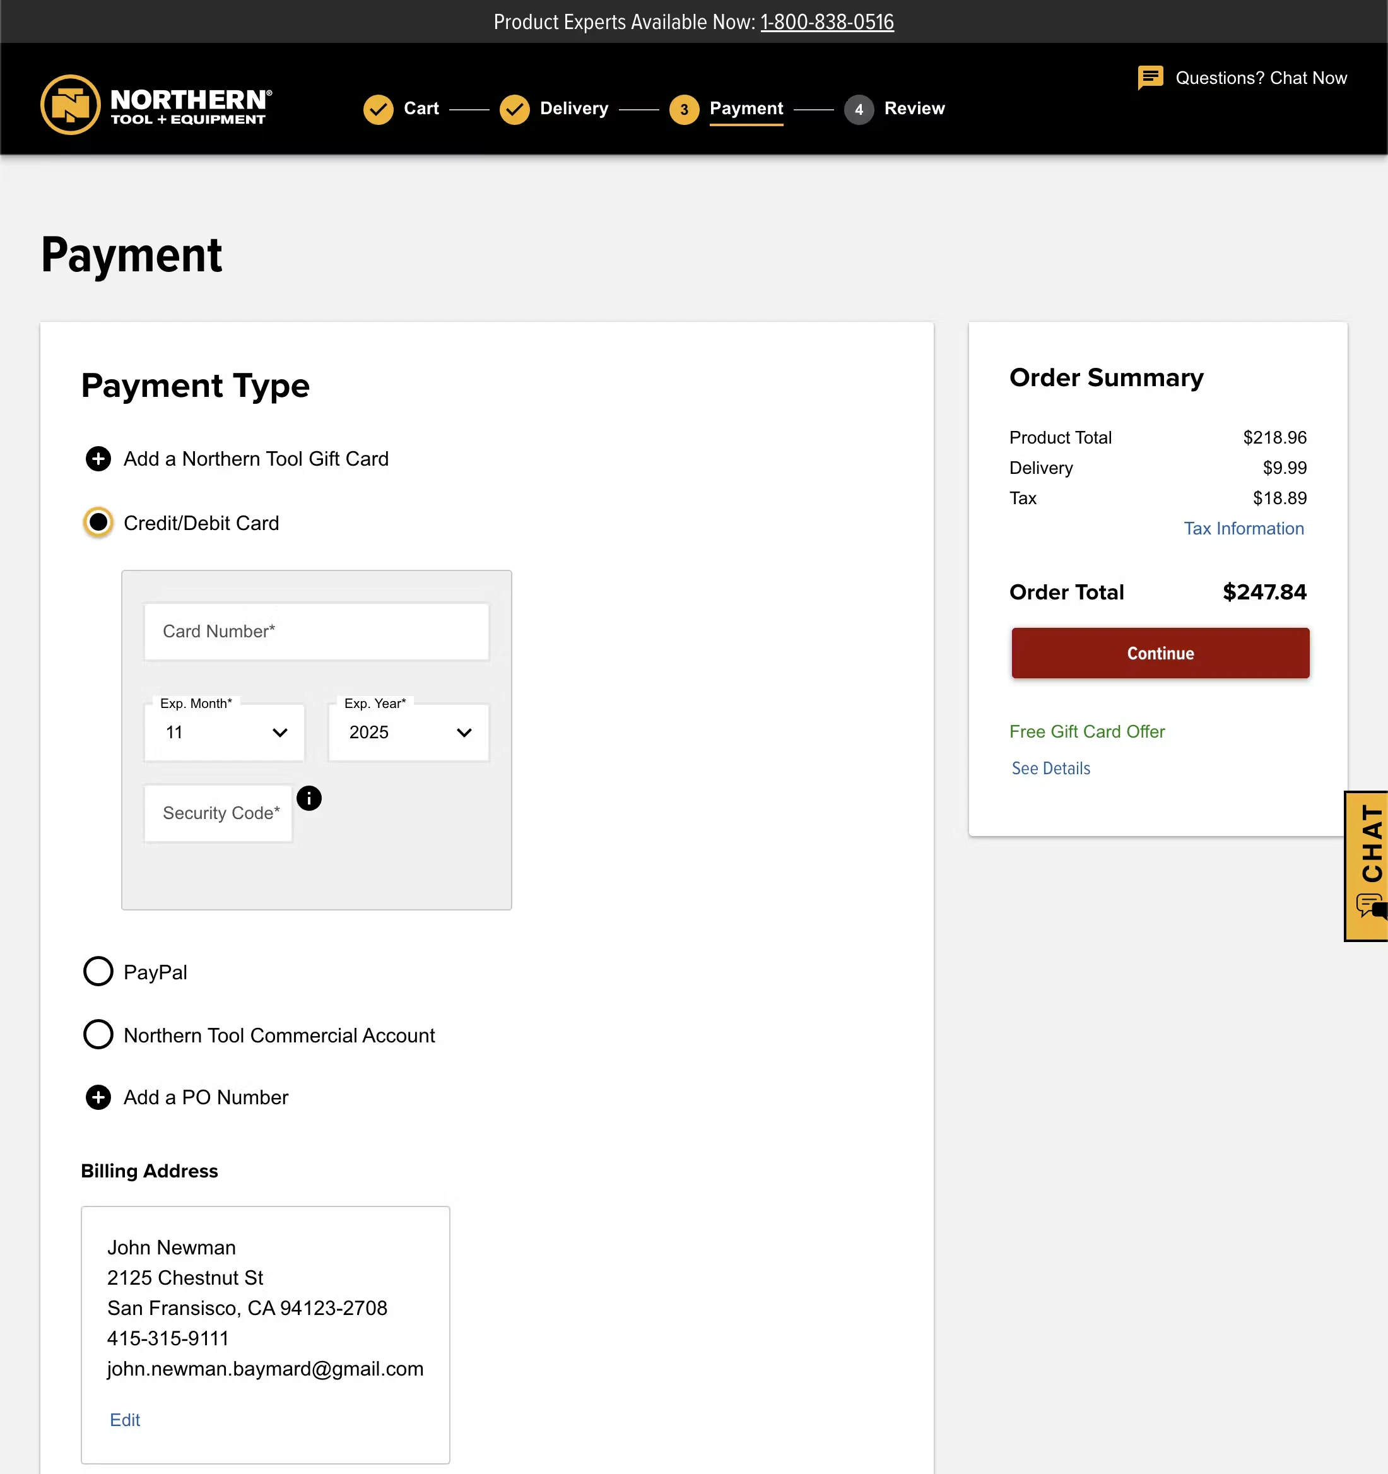Click the Delivery step checkmark icon
Viewport: 1388px width, 1474px height.
[514, 109]
